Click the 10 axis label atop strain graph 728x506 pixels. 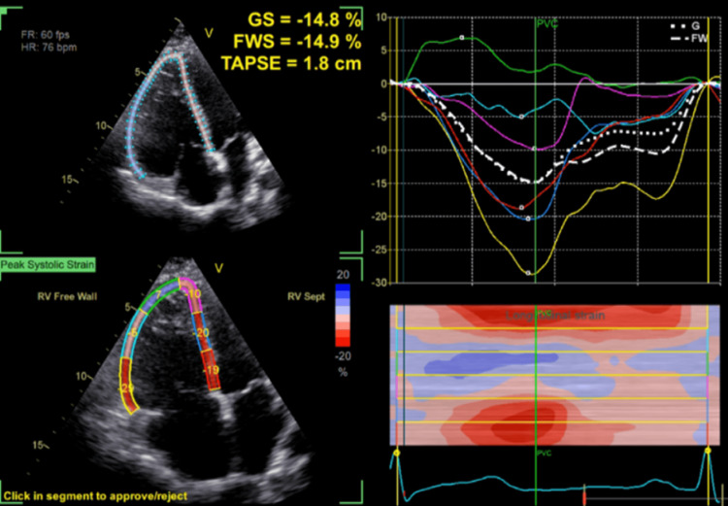tap(381, 17)
